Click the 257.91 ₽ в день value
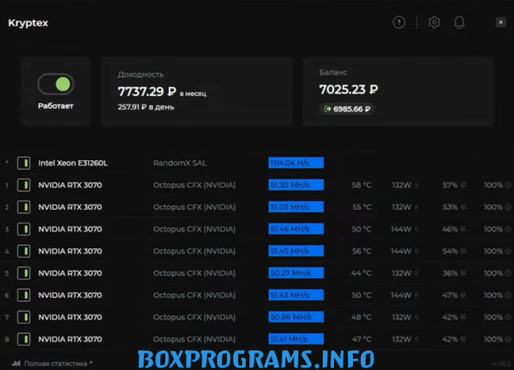 click(x=146, y=107)
